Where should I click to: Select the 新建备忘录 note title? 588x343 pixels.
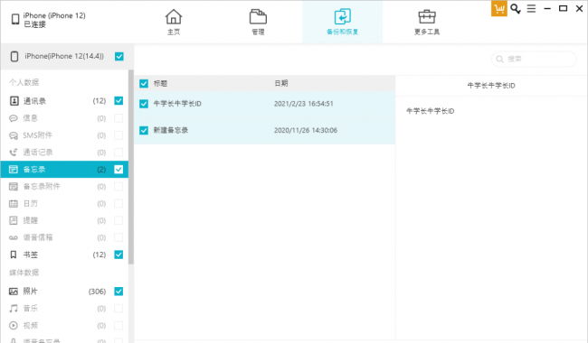tap(171, 130)
